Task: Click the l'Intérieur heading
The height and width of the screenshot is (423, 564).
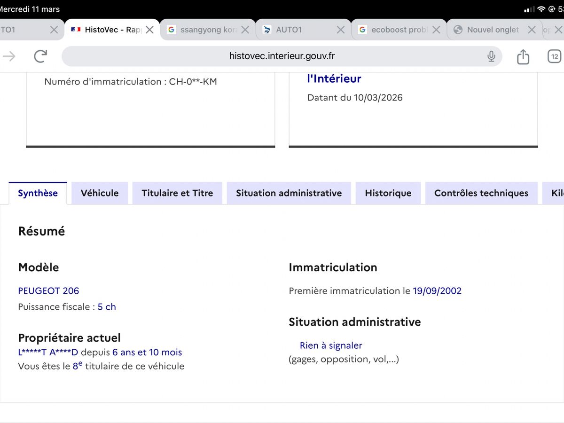Action: [334, 79]
